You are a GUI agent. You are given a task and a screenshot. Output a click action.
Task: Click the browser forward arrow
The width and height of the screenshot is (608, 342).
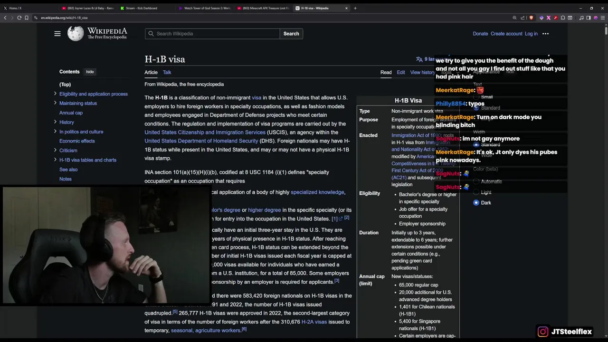[x=12, y=18]
